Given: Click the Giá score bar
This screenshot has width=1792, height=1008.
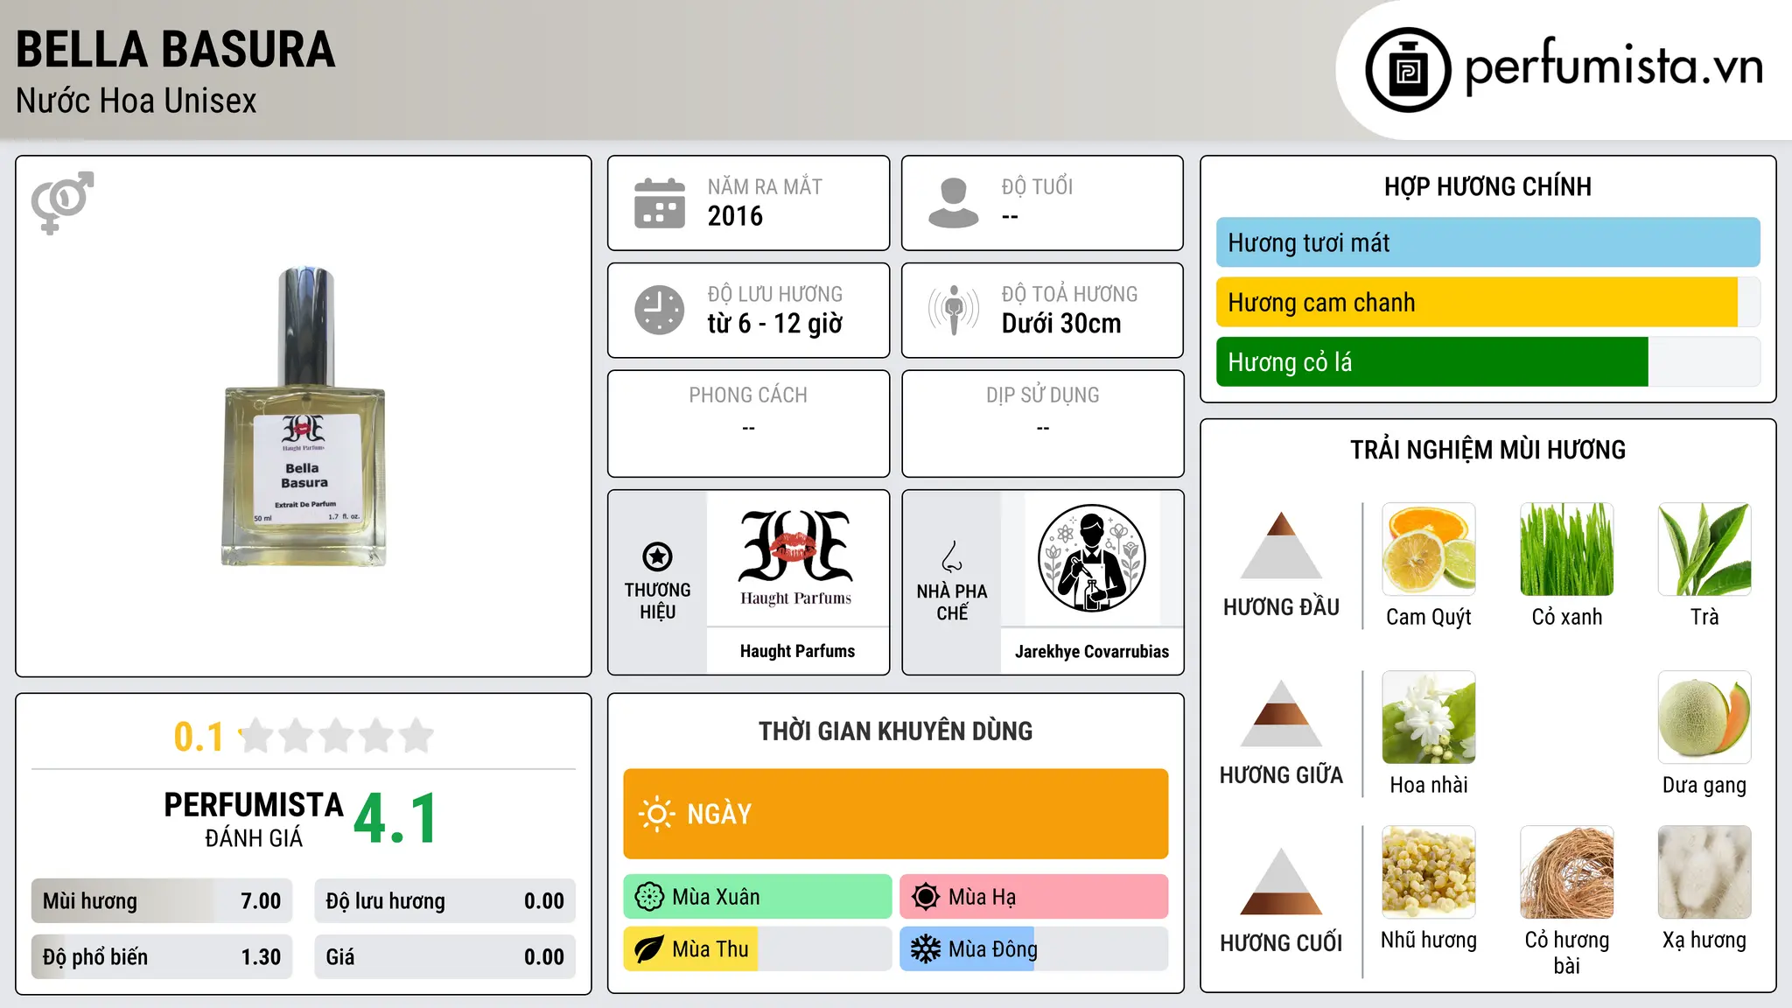Looking at the screenshot, I should coord(445,956).
